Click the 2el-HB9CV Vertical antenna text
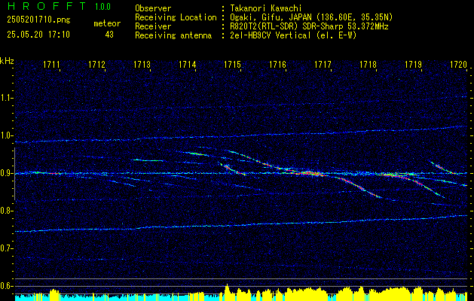The width and height of the screenshot is (474, 301). click(x=294, y=35)
